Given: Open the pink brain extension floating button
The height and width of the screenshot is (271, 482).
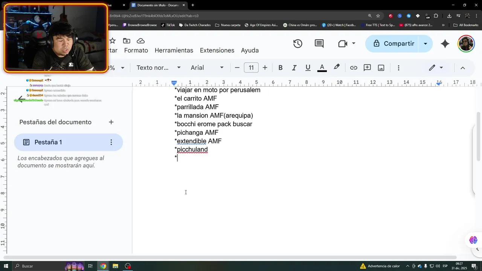Looking at the screenshot, I should pyautogui.click(x=473, y=240).
